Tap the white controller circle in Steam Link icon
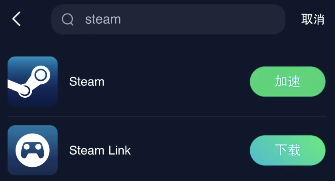This screenshot has width=335, height=181. click(33, 150)
